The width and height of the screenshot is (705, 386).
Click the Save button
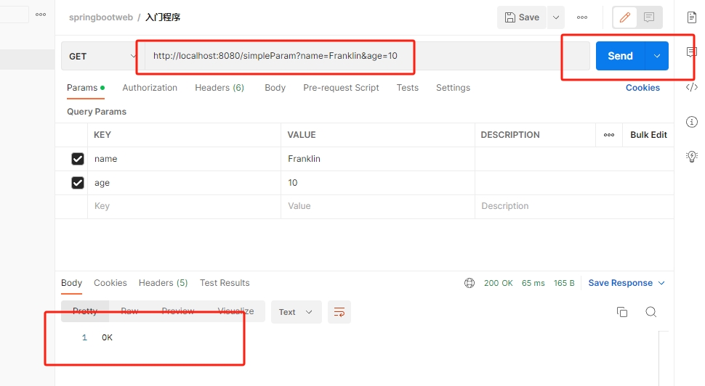click(x=522, y=17)
